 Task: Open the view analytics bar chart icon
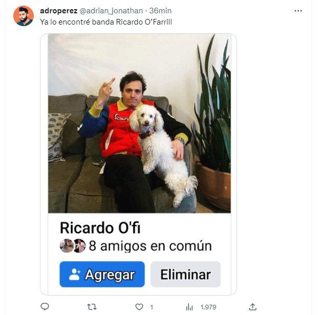tap(189, 307)
